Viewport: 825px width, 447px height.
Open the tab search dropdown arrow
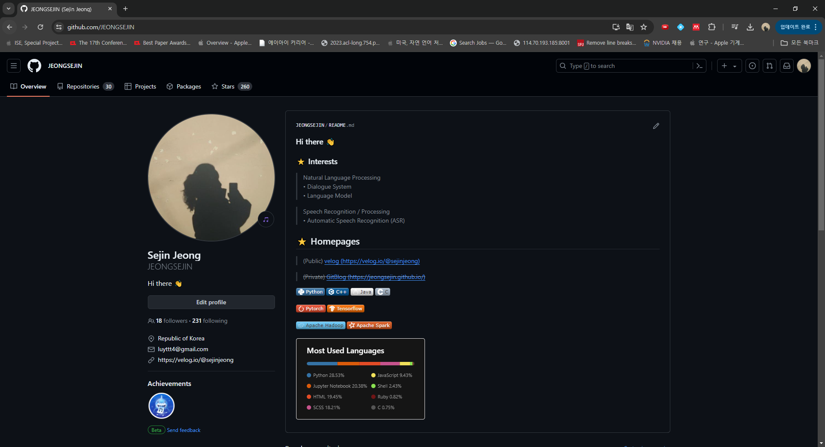point(8,9)
